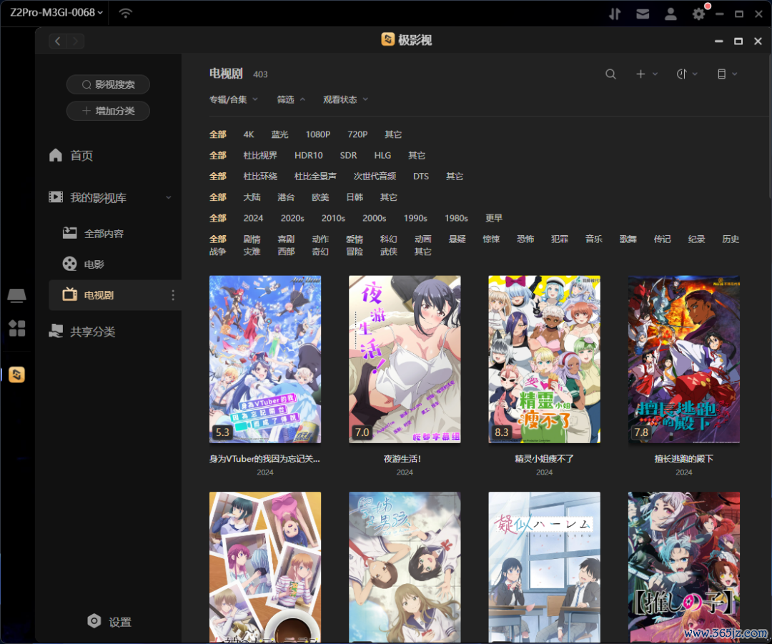This screenshot has height=644, width=772.
Task: Filter region by 日韩
Action: click(x=355, y=197)
